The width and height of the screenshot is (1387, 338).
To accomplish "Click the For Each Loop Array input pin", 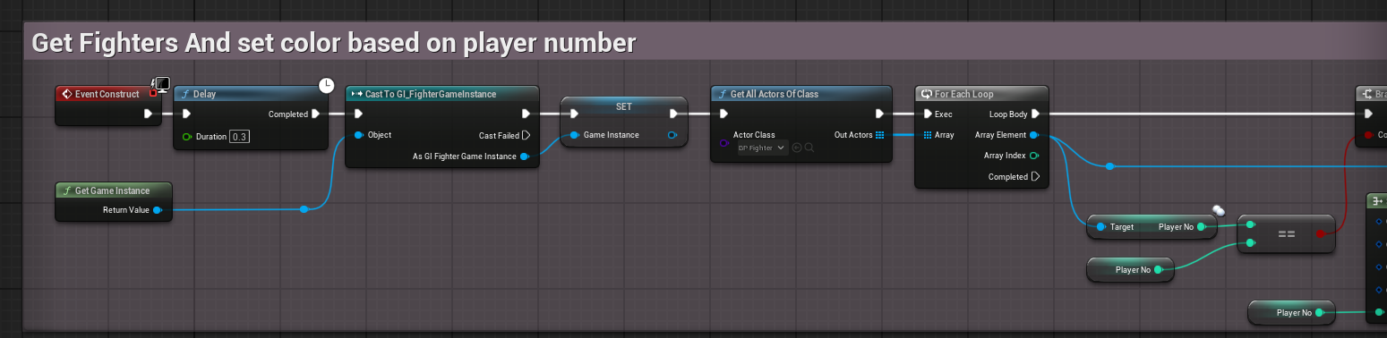I will coord(929,135).
